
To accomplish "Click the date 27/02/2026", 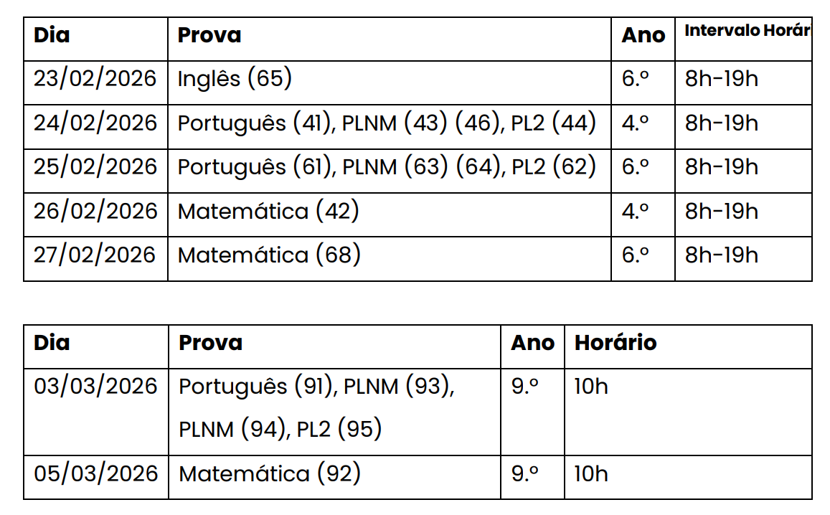I will [95, 255].
